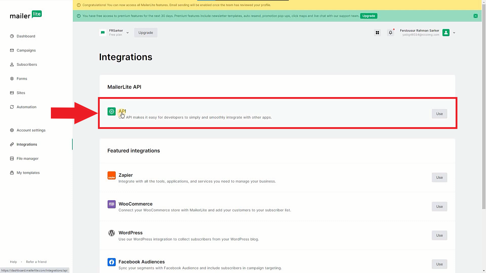Open Forms section
The height and width of the screenshot is (273, 486).
[x=22, y=79]
